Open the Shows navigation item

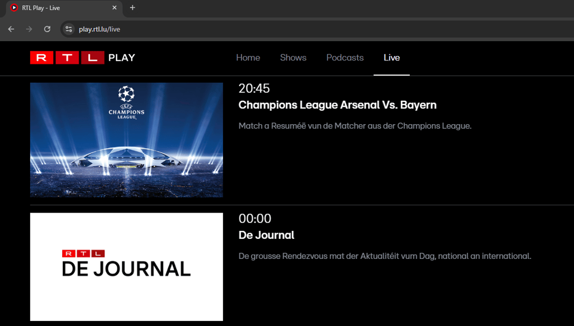pos(293,58)
